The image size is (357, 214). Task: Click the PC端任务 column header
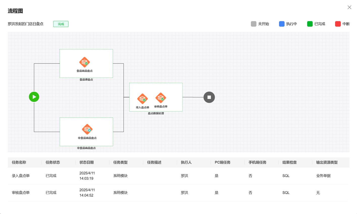223,162
